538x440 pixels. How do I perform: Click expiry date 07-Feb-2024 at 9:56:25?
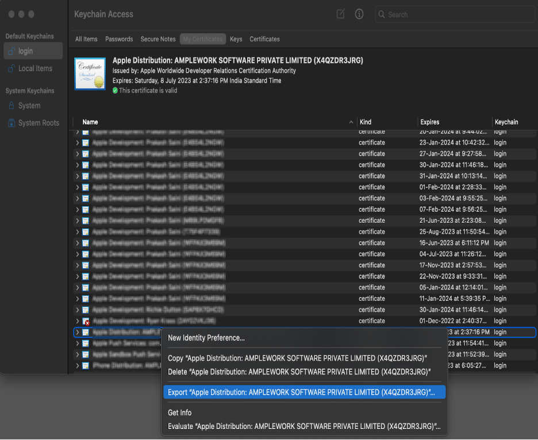pyautogui.click(x=453, y=210)
